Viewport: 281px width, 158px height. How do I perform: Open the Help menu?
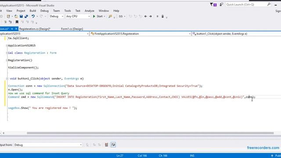(x=116, y=11)
